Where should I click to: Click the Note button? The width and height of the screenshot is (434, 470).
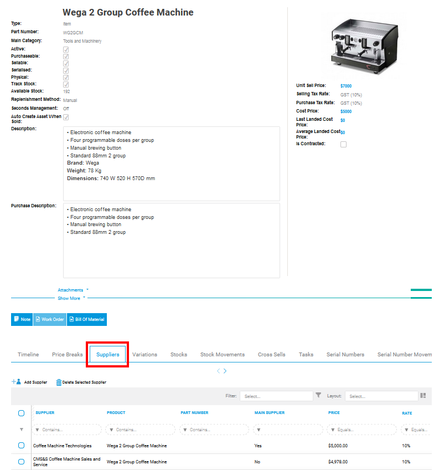22,319
